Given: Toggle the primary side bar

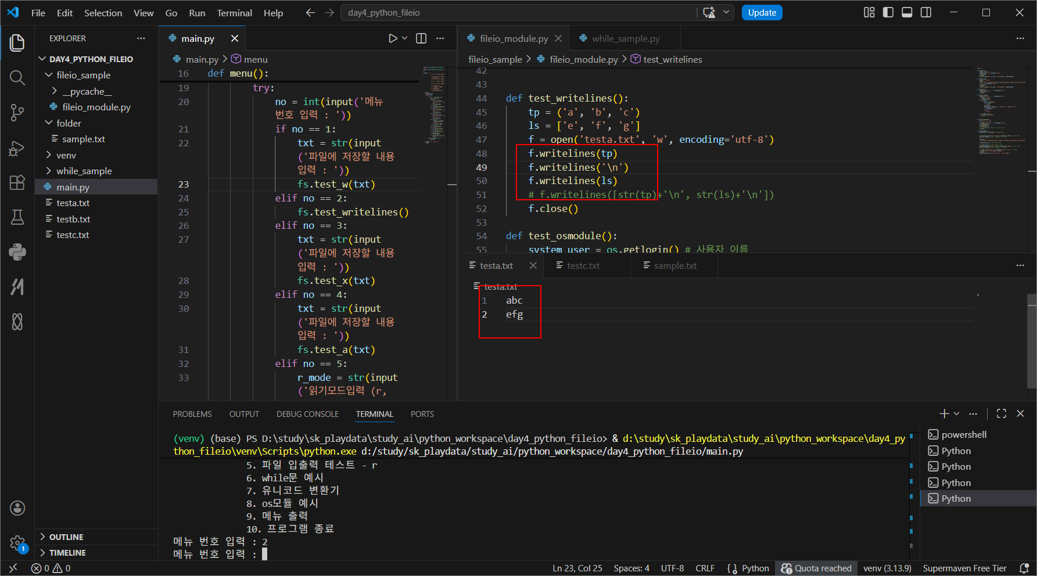Looking at the screenshot, I should [x=888, y=13].
